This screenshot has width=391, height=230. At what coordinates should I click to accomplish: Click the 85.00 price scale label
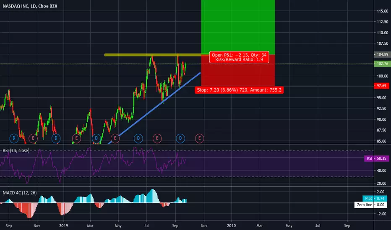(382, 141)
